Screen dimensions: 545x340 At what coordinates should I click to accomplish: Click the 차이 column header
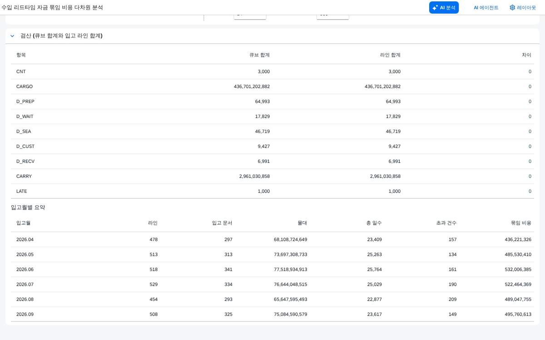(526, 55)
